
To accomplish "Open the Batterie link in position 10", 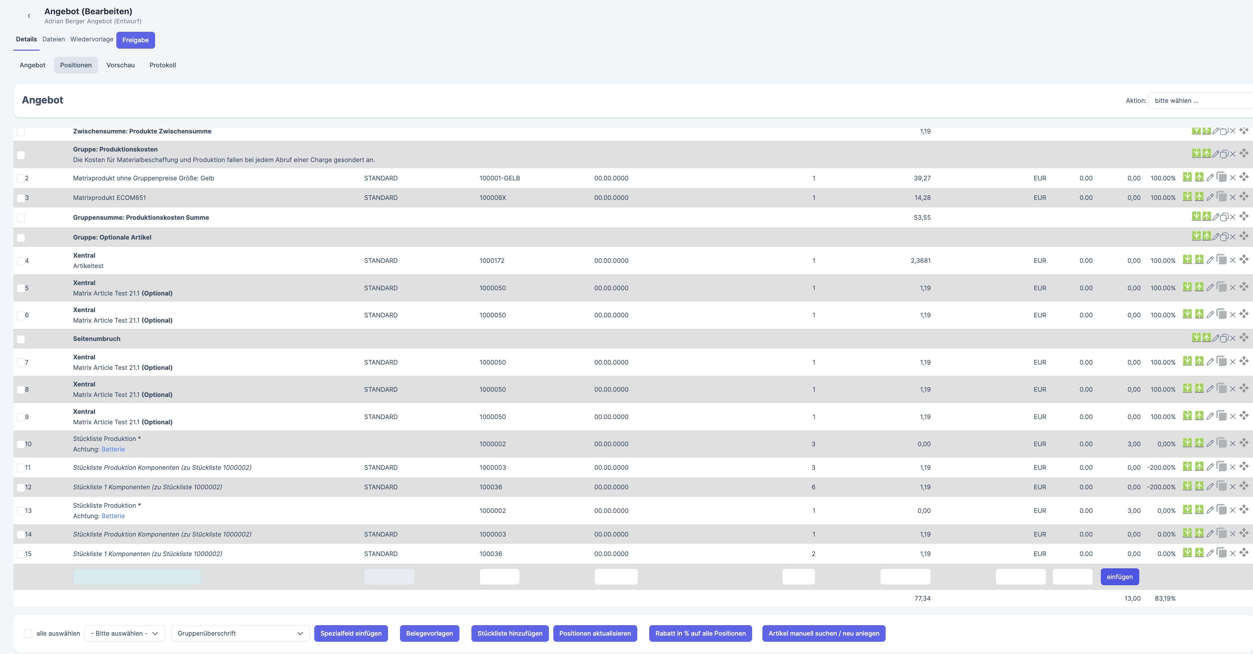I will 113,449.
